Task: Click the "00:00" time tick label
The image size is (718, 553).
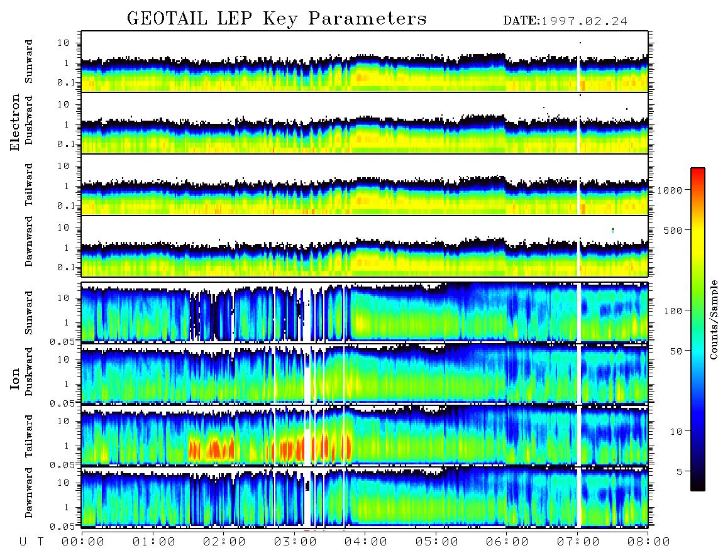Action: 83,542
